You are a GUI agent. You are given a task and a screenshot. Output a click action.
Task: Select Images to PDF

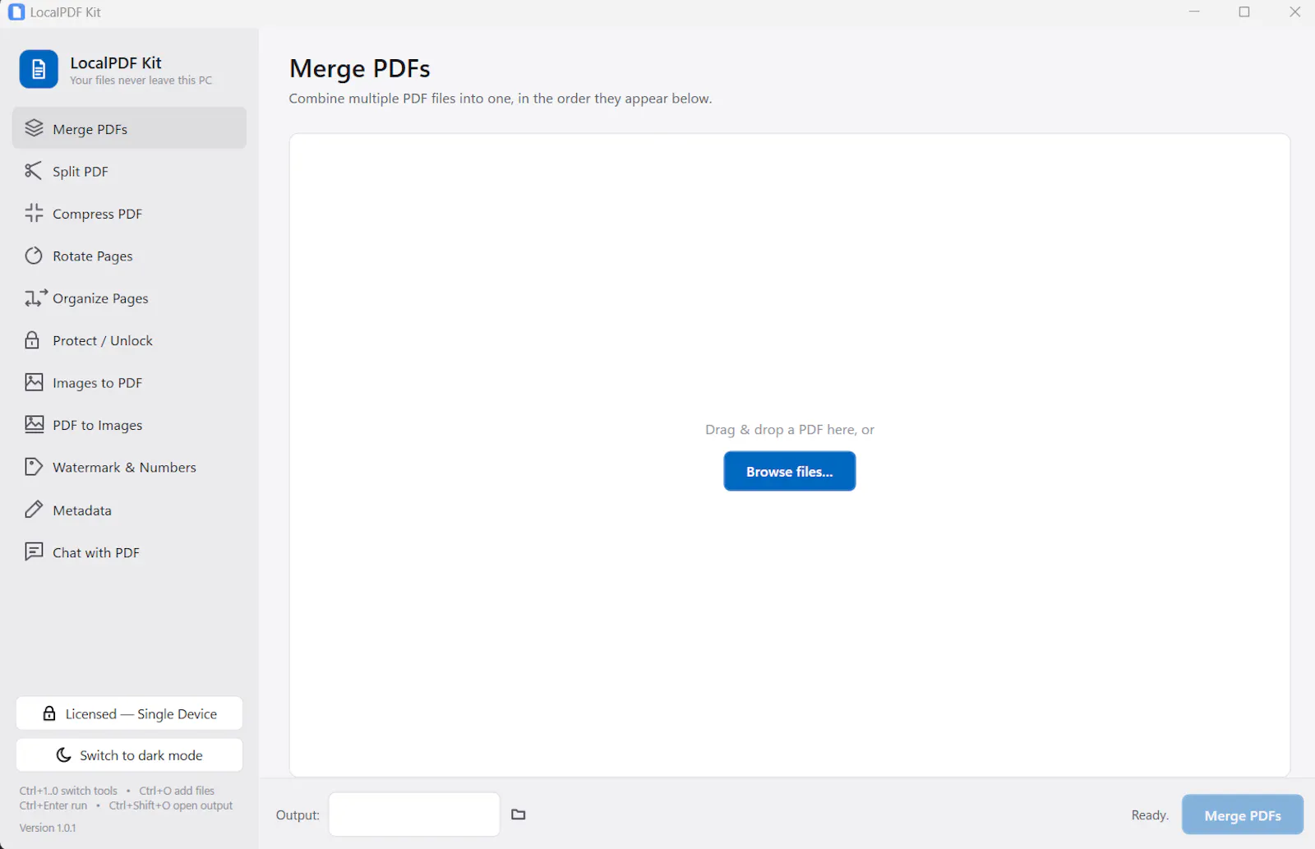click(x=129, y=382)
